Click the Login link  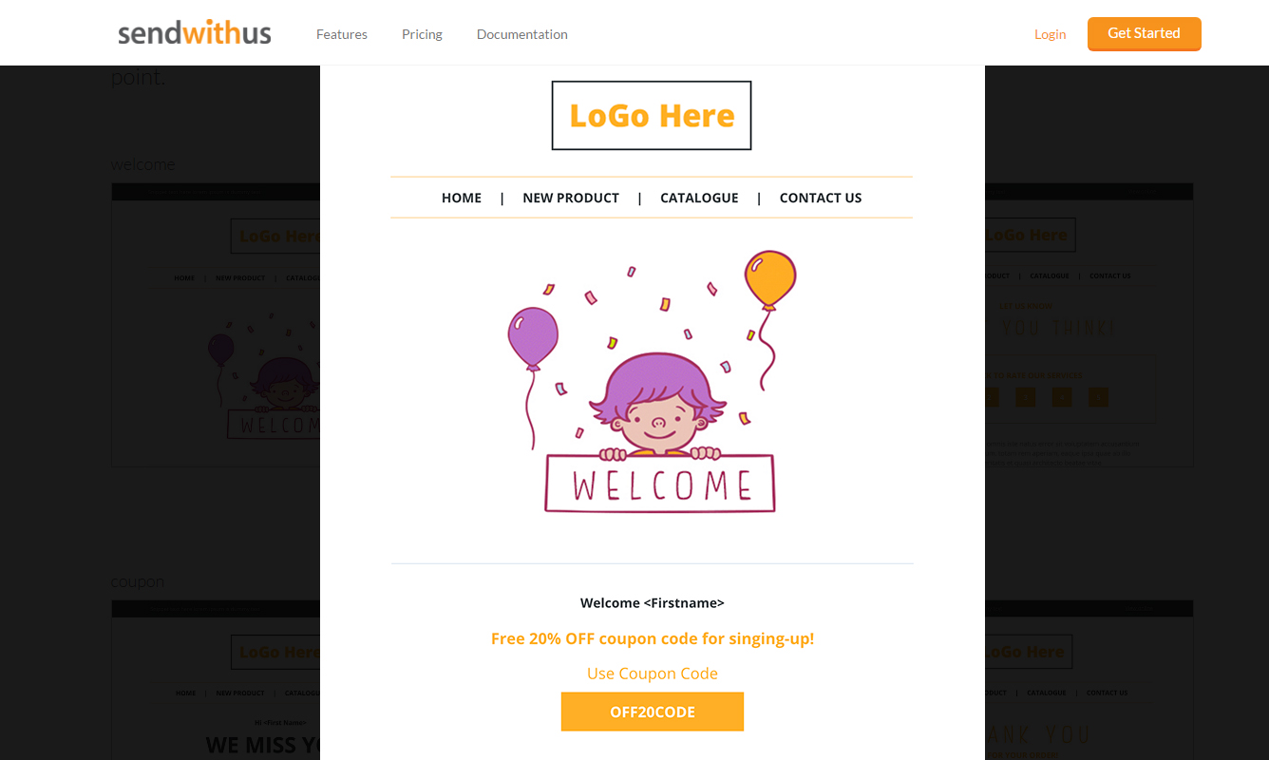pyautogui.click(x=1050, y=34)
